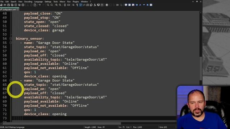Open the Function List icon
The width and height of the screenshot is (230, 129).
pos(95,5)
